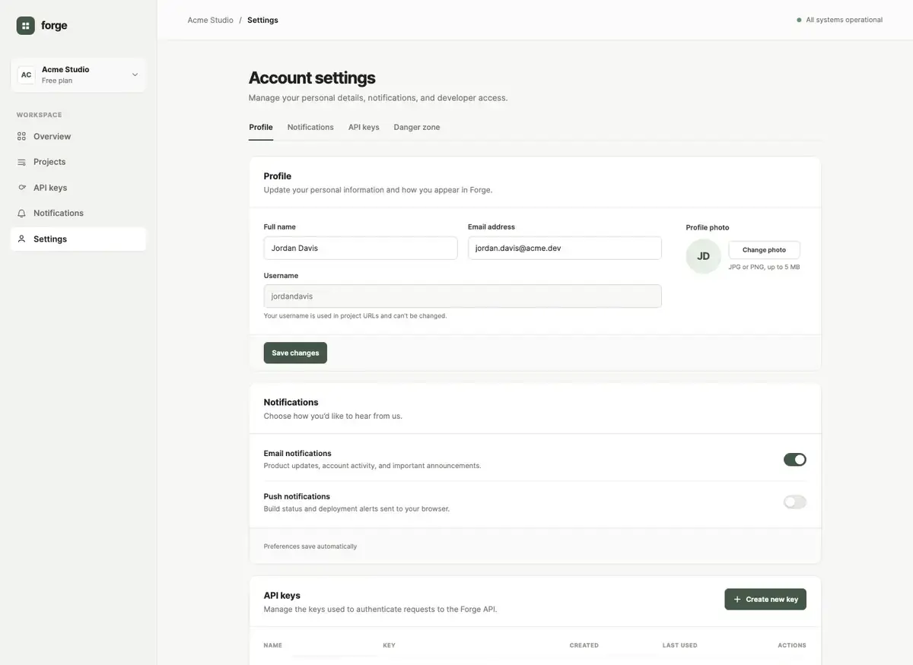The width and height of the screenshot is (913, 665).
Task: Go to Projects in the sidebar
Action: click(78, 162)
